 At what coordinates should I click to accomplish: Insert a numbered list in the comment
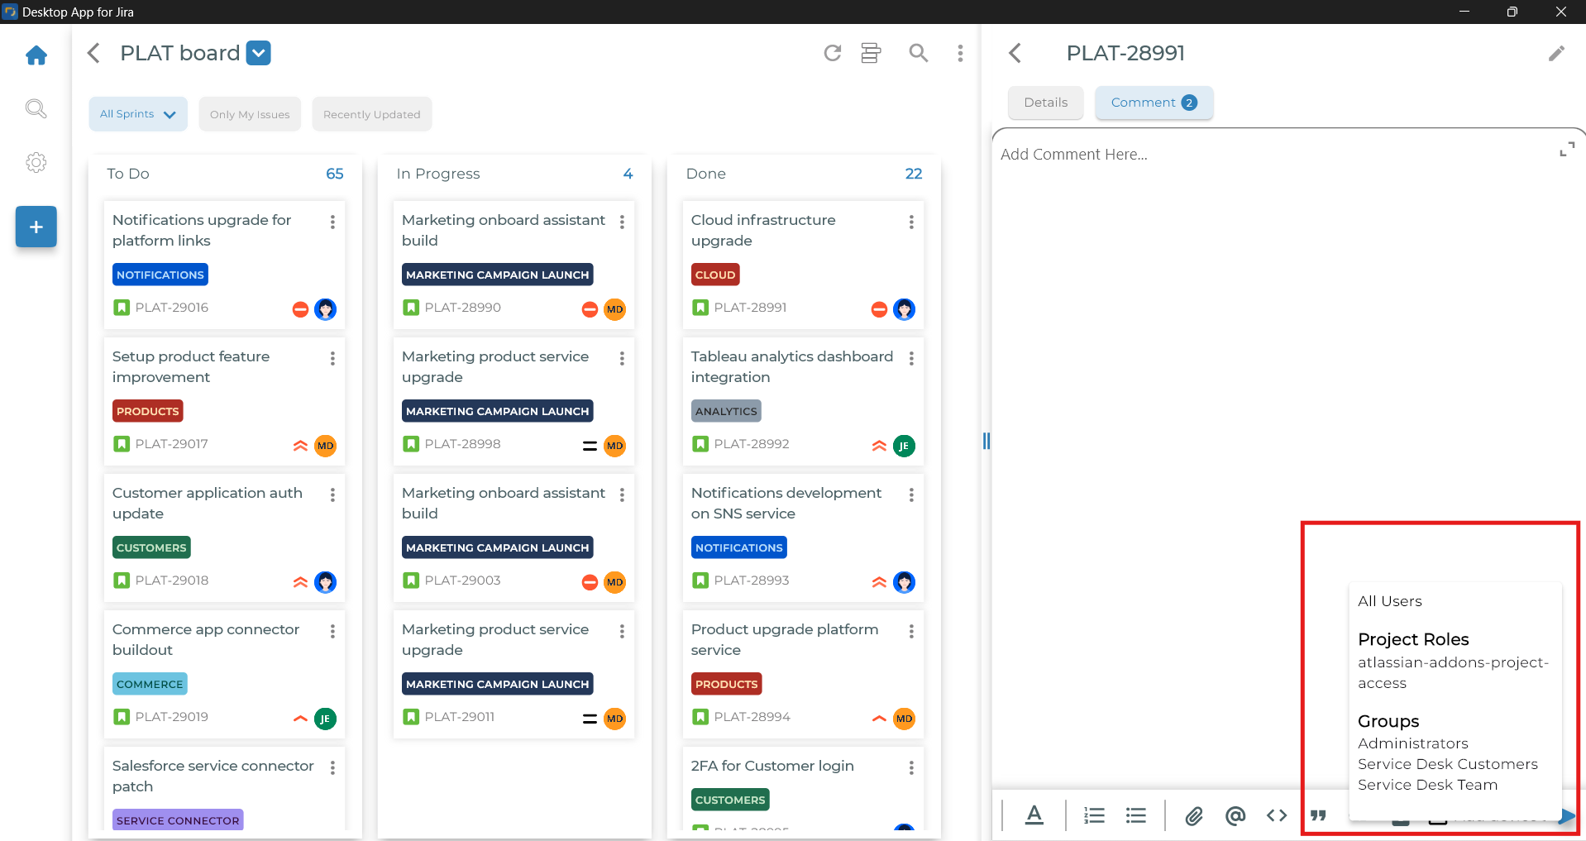click(1094, 815)
